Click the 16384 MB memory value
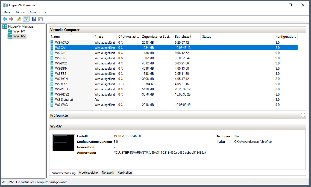 [x=149, y=84]
